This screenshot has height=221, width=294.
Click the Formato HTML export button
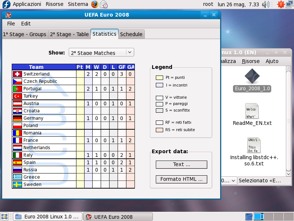[182, 179]
